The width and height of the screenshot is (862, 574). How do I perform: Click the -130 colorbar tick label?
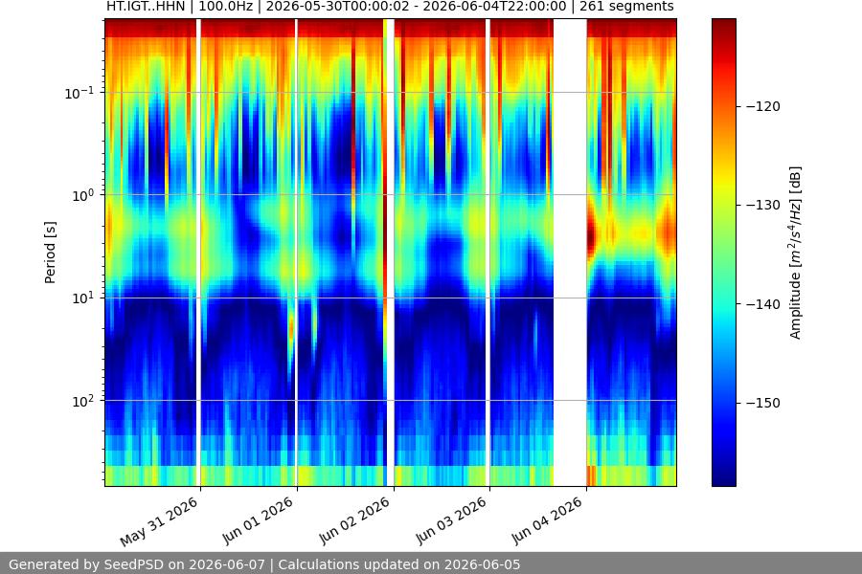pos(763,205)
